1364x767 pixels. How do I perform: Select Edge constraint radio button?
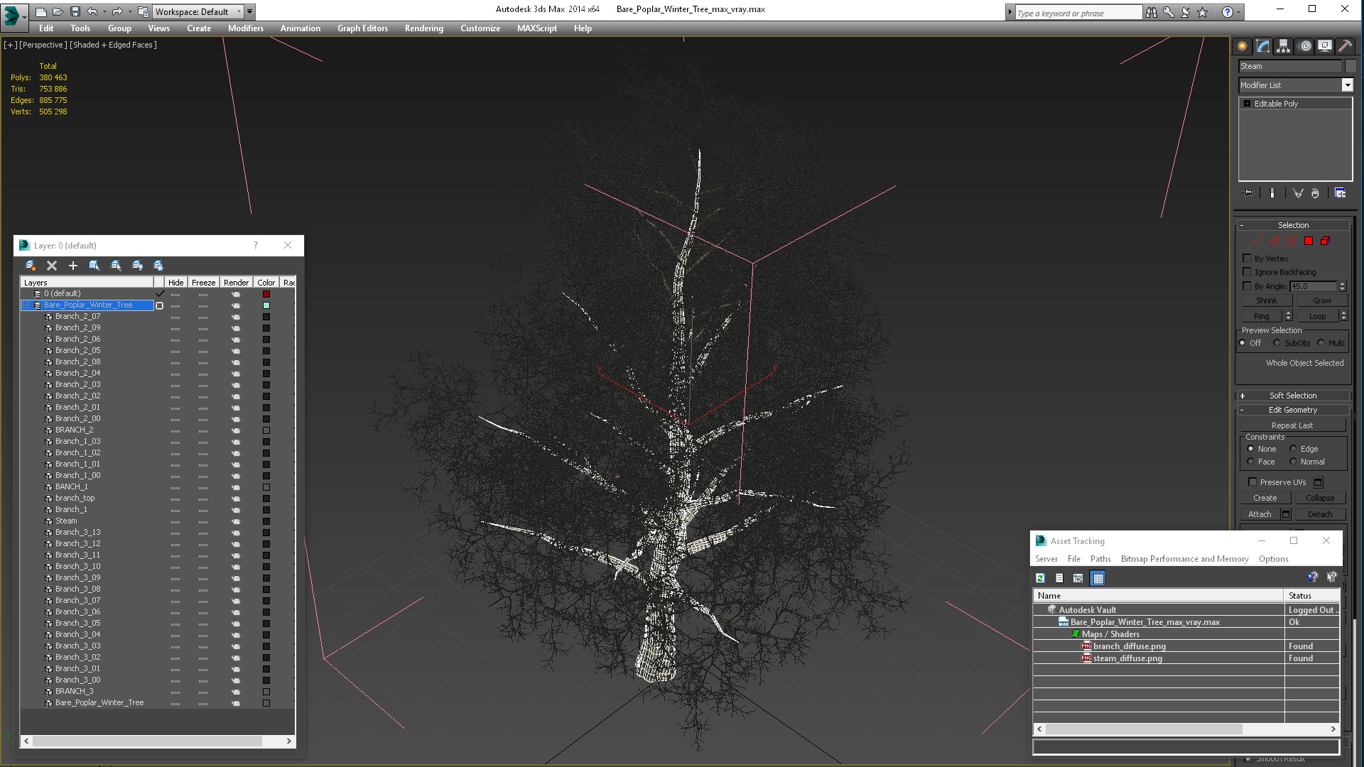[x=1293, y=449]
